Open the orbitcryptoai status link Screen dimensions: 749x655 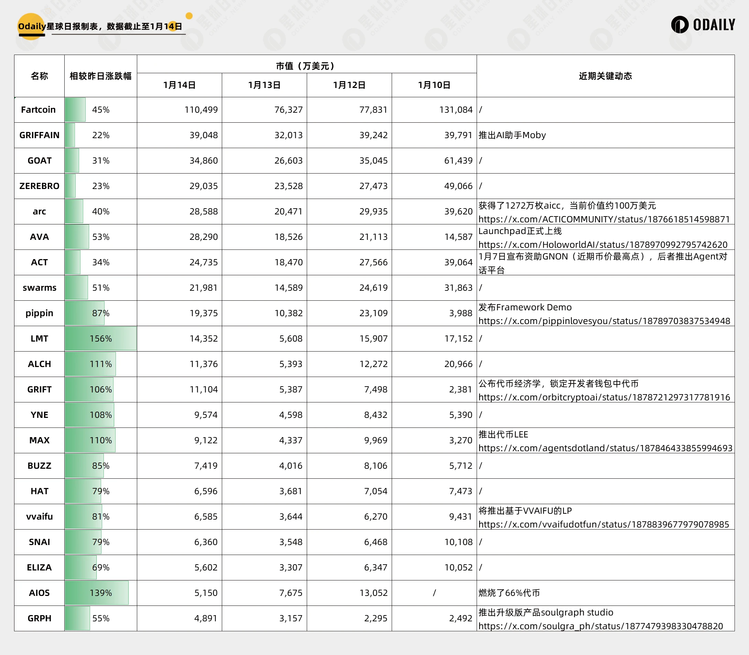tap(604, 397)
